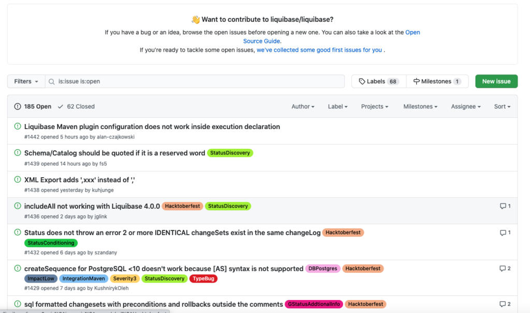Open issue Schema/Catalog should be quoted
This screenshot has height=313, width=530.
tap(114, 153)
